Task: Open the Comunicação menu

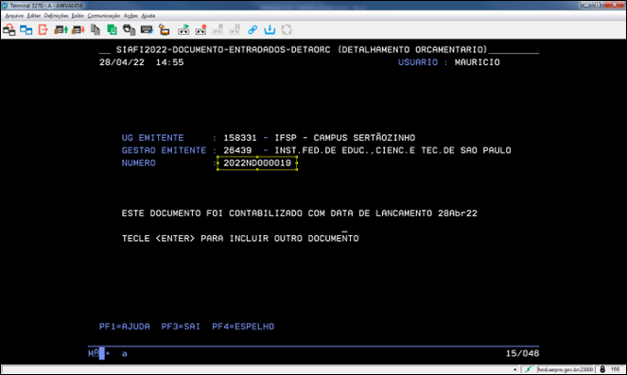Action: pyautogui.click(x=104, y=16)
